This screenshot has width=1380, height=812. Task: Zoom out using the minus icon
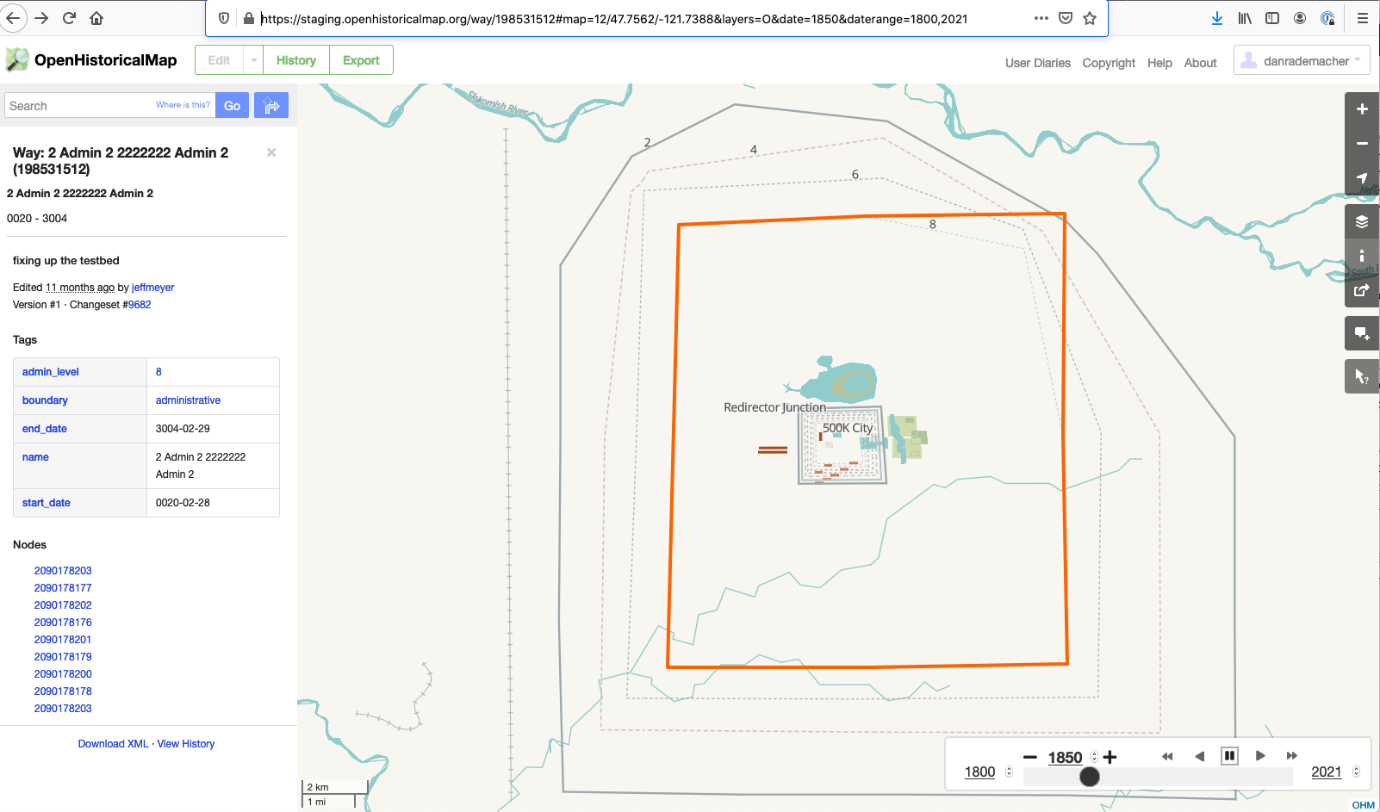click(x=1362, y=143)
